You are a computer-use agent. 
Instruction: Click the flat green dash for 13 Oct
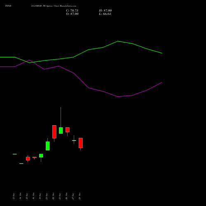(15, 154)
